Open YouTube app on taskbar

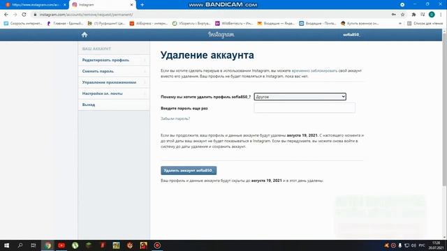coord(61,245)
